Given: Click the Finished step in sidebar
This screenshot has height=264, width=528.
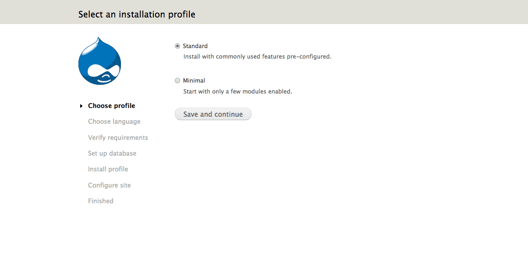Looking at the screenshot, I should click(x=100, y=201).
